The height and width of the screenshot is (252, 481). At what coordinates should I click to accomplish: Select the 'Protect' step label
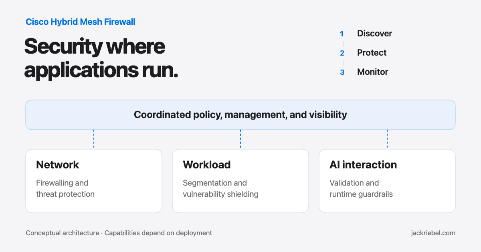point(372,53)
